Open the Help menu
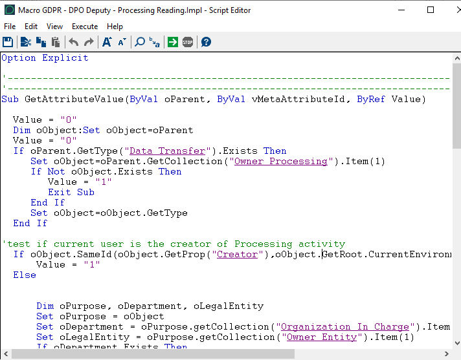This screenshot has width=461, height=360. coord(115,26)
